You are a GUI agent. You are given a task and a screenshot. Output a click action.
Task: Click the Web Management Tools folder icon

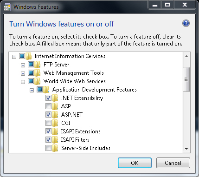coord(38,73)
